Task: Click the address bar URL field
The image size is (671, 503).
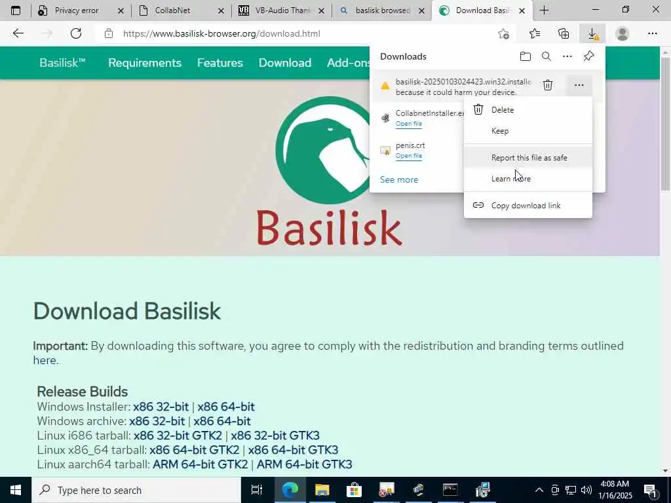Action: click(299, 34)
